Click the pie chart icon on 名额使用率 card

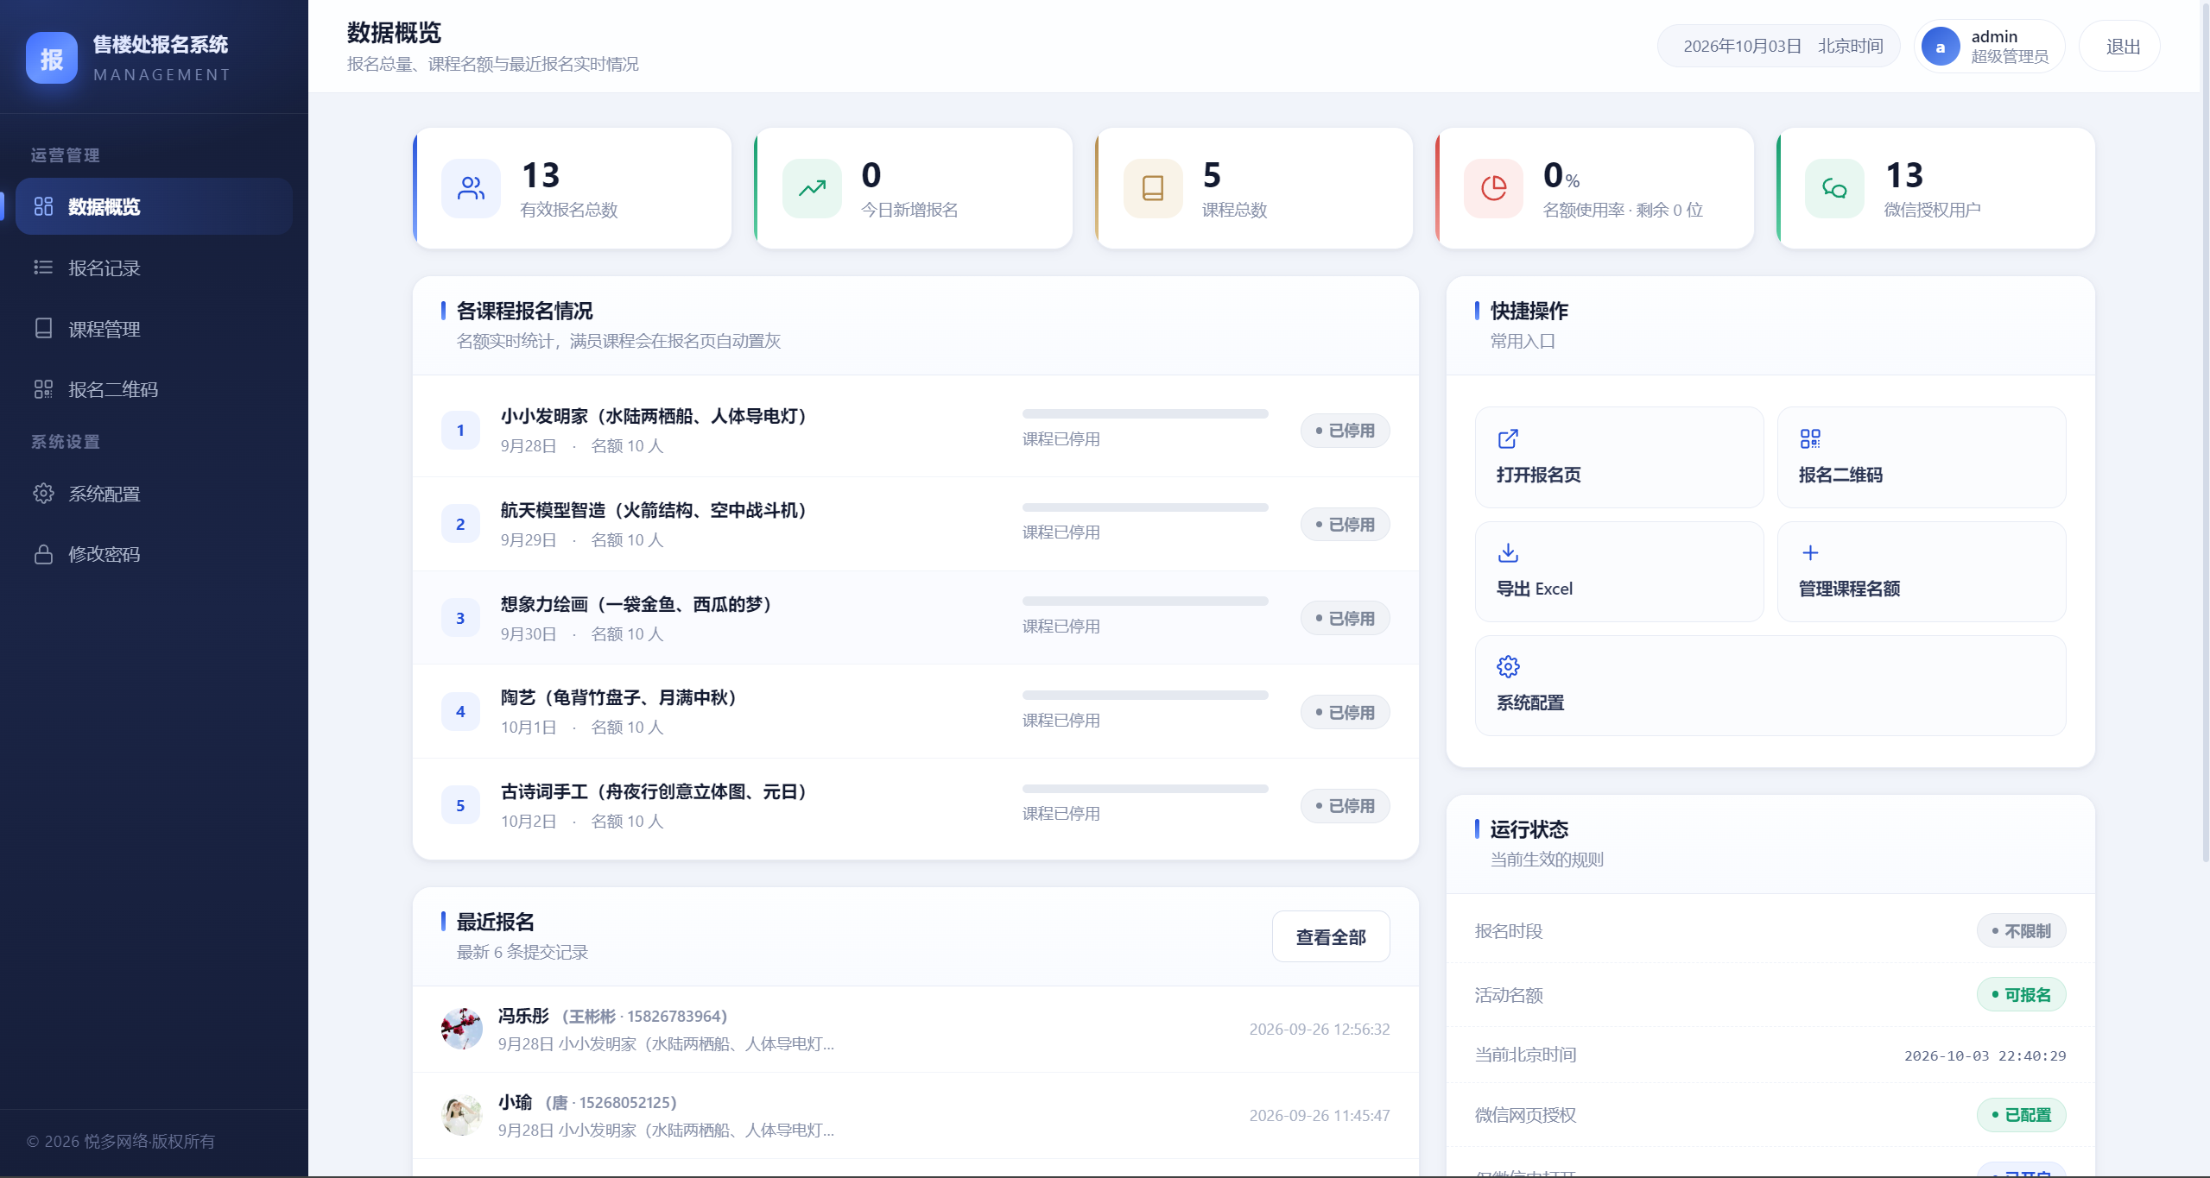coord(1493,188)
